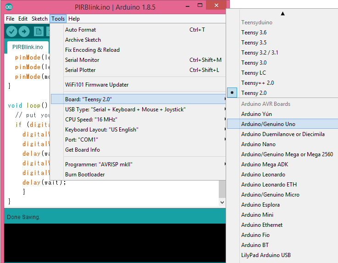Click the Upload arrow toolbar icon
Screen dimensions: 338x263
[24, 32]
